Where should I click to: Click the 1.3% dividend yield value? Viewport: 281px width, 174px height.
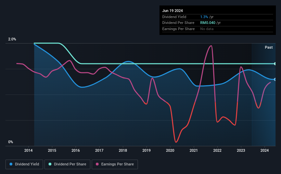(204, 17)
